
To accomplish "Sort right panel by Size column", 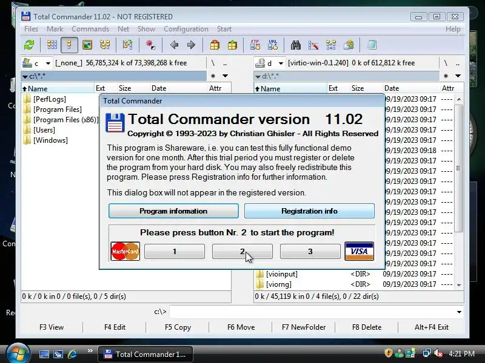I will [x=366, y=88].
